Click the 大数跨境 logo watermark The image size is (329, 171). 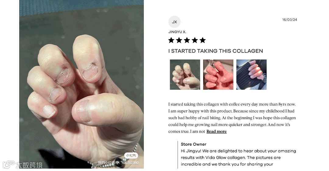23,165
